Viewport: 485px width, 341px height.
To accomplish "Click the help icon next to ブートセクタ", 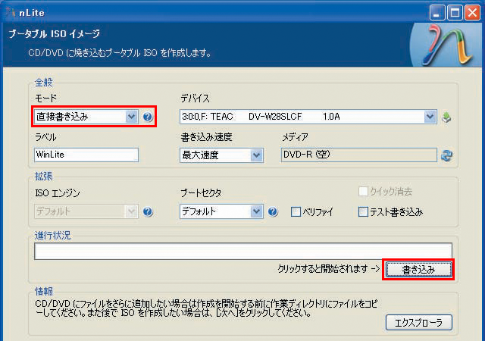I will (273, 212).
